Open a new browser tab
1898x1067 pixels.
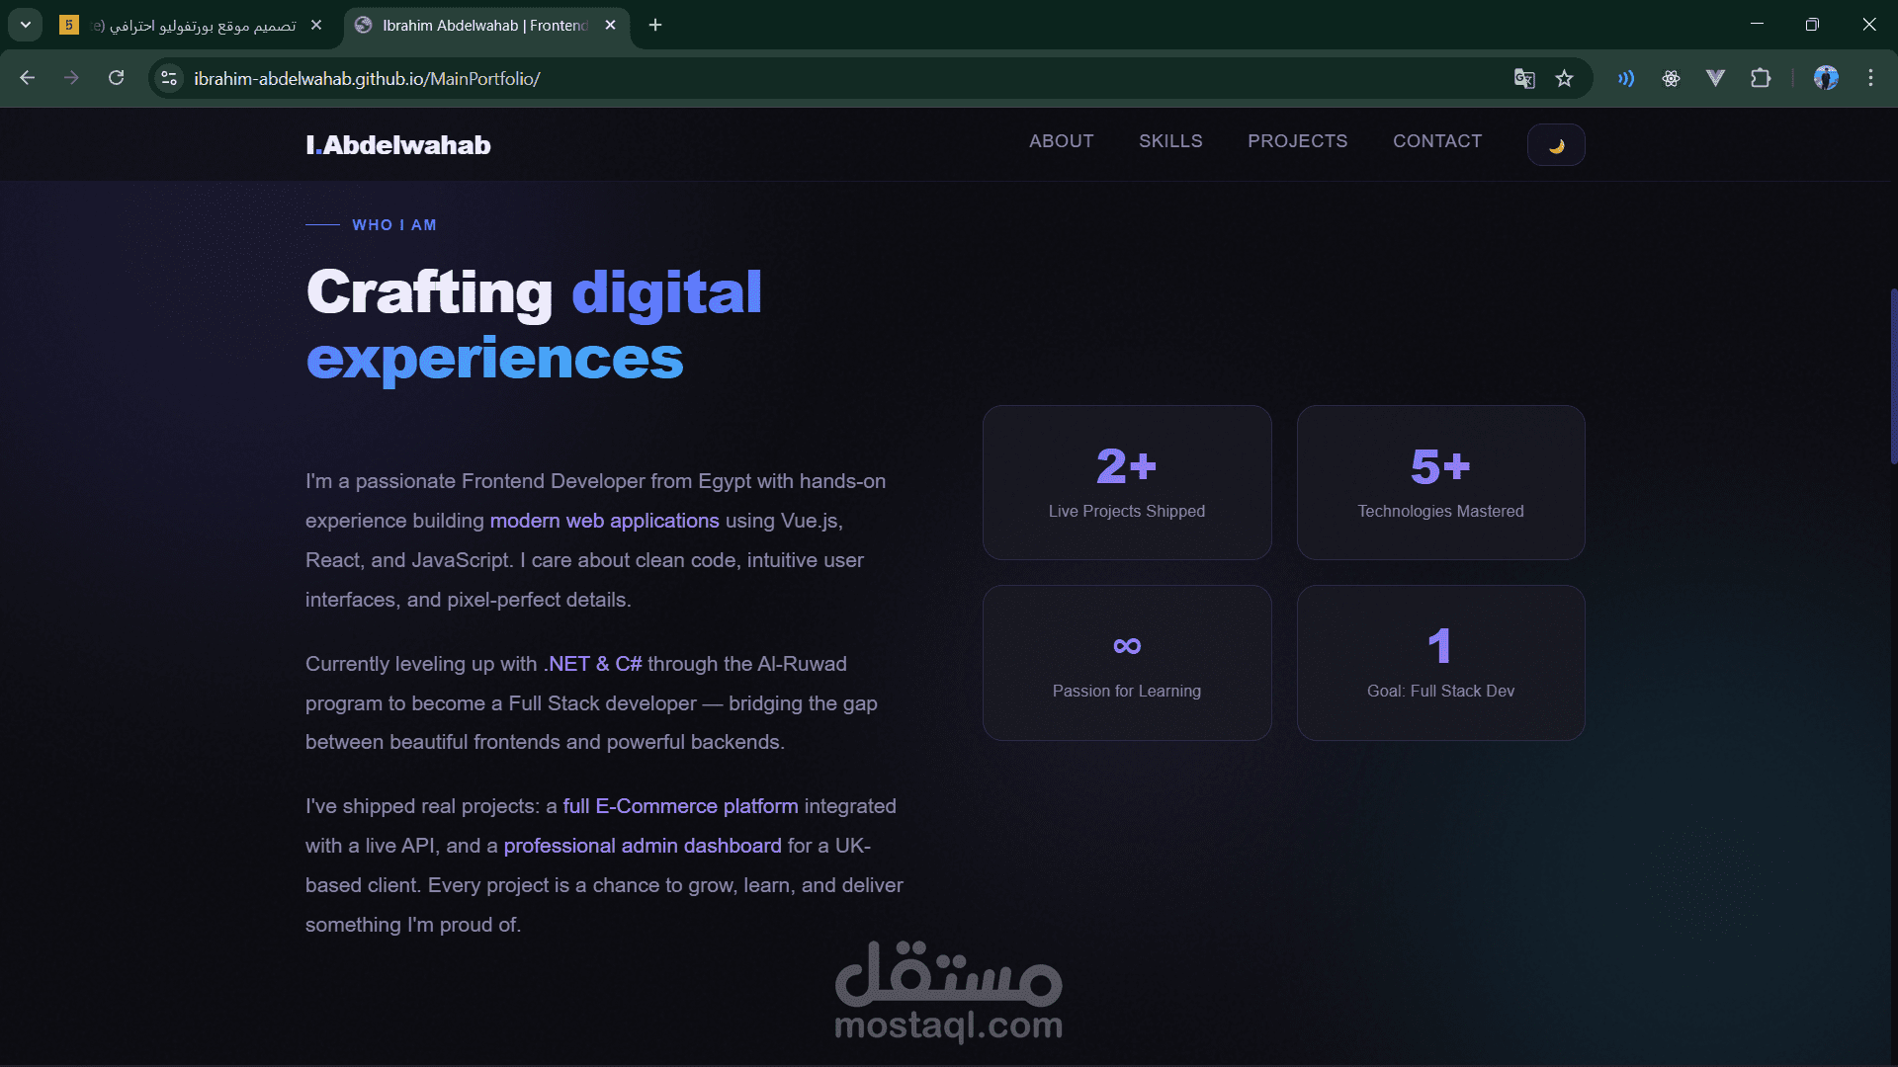(x=655, y=26)
